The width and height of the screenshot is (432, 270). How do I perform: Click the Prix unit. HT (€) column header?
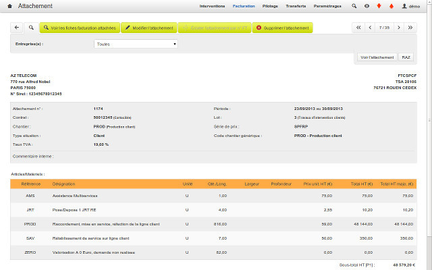coord(318,184)
